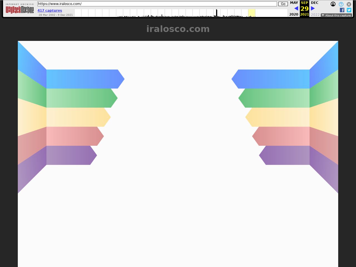Go to next capture with right arrow
The image size is (356, 267).
pyautogui.click(x=313, y=8)
